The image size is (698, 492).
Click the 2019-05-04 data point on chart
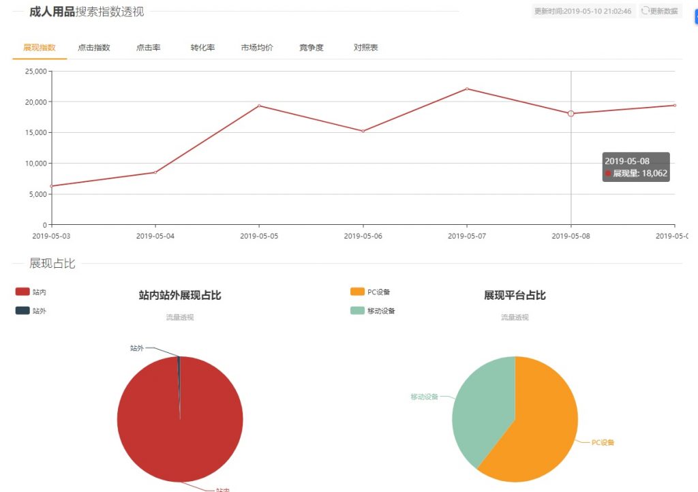pos(155,172)
